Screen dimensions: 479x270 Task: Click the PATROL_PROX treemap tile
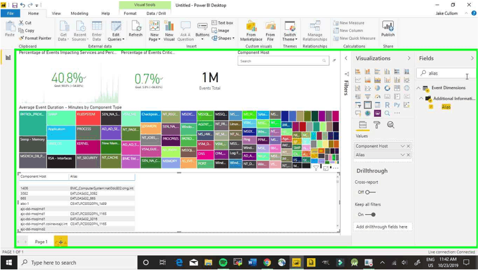click(x=32, y=123)
